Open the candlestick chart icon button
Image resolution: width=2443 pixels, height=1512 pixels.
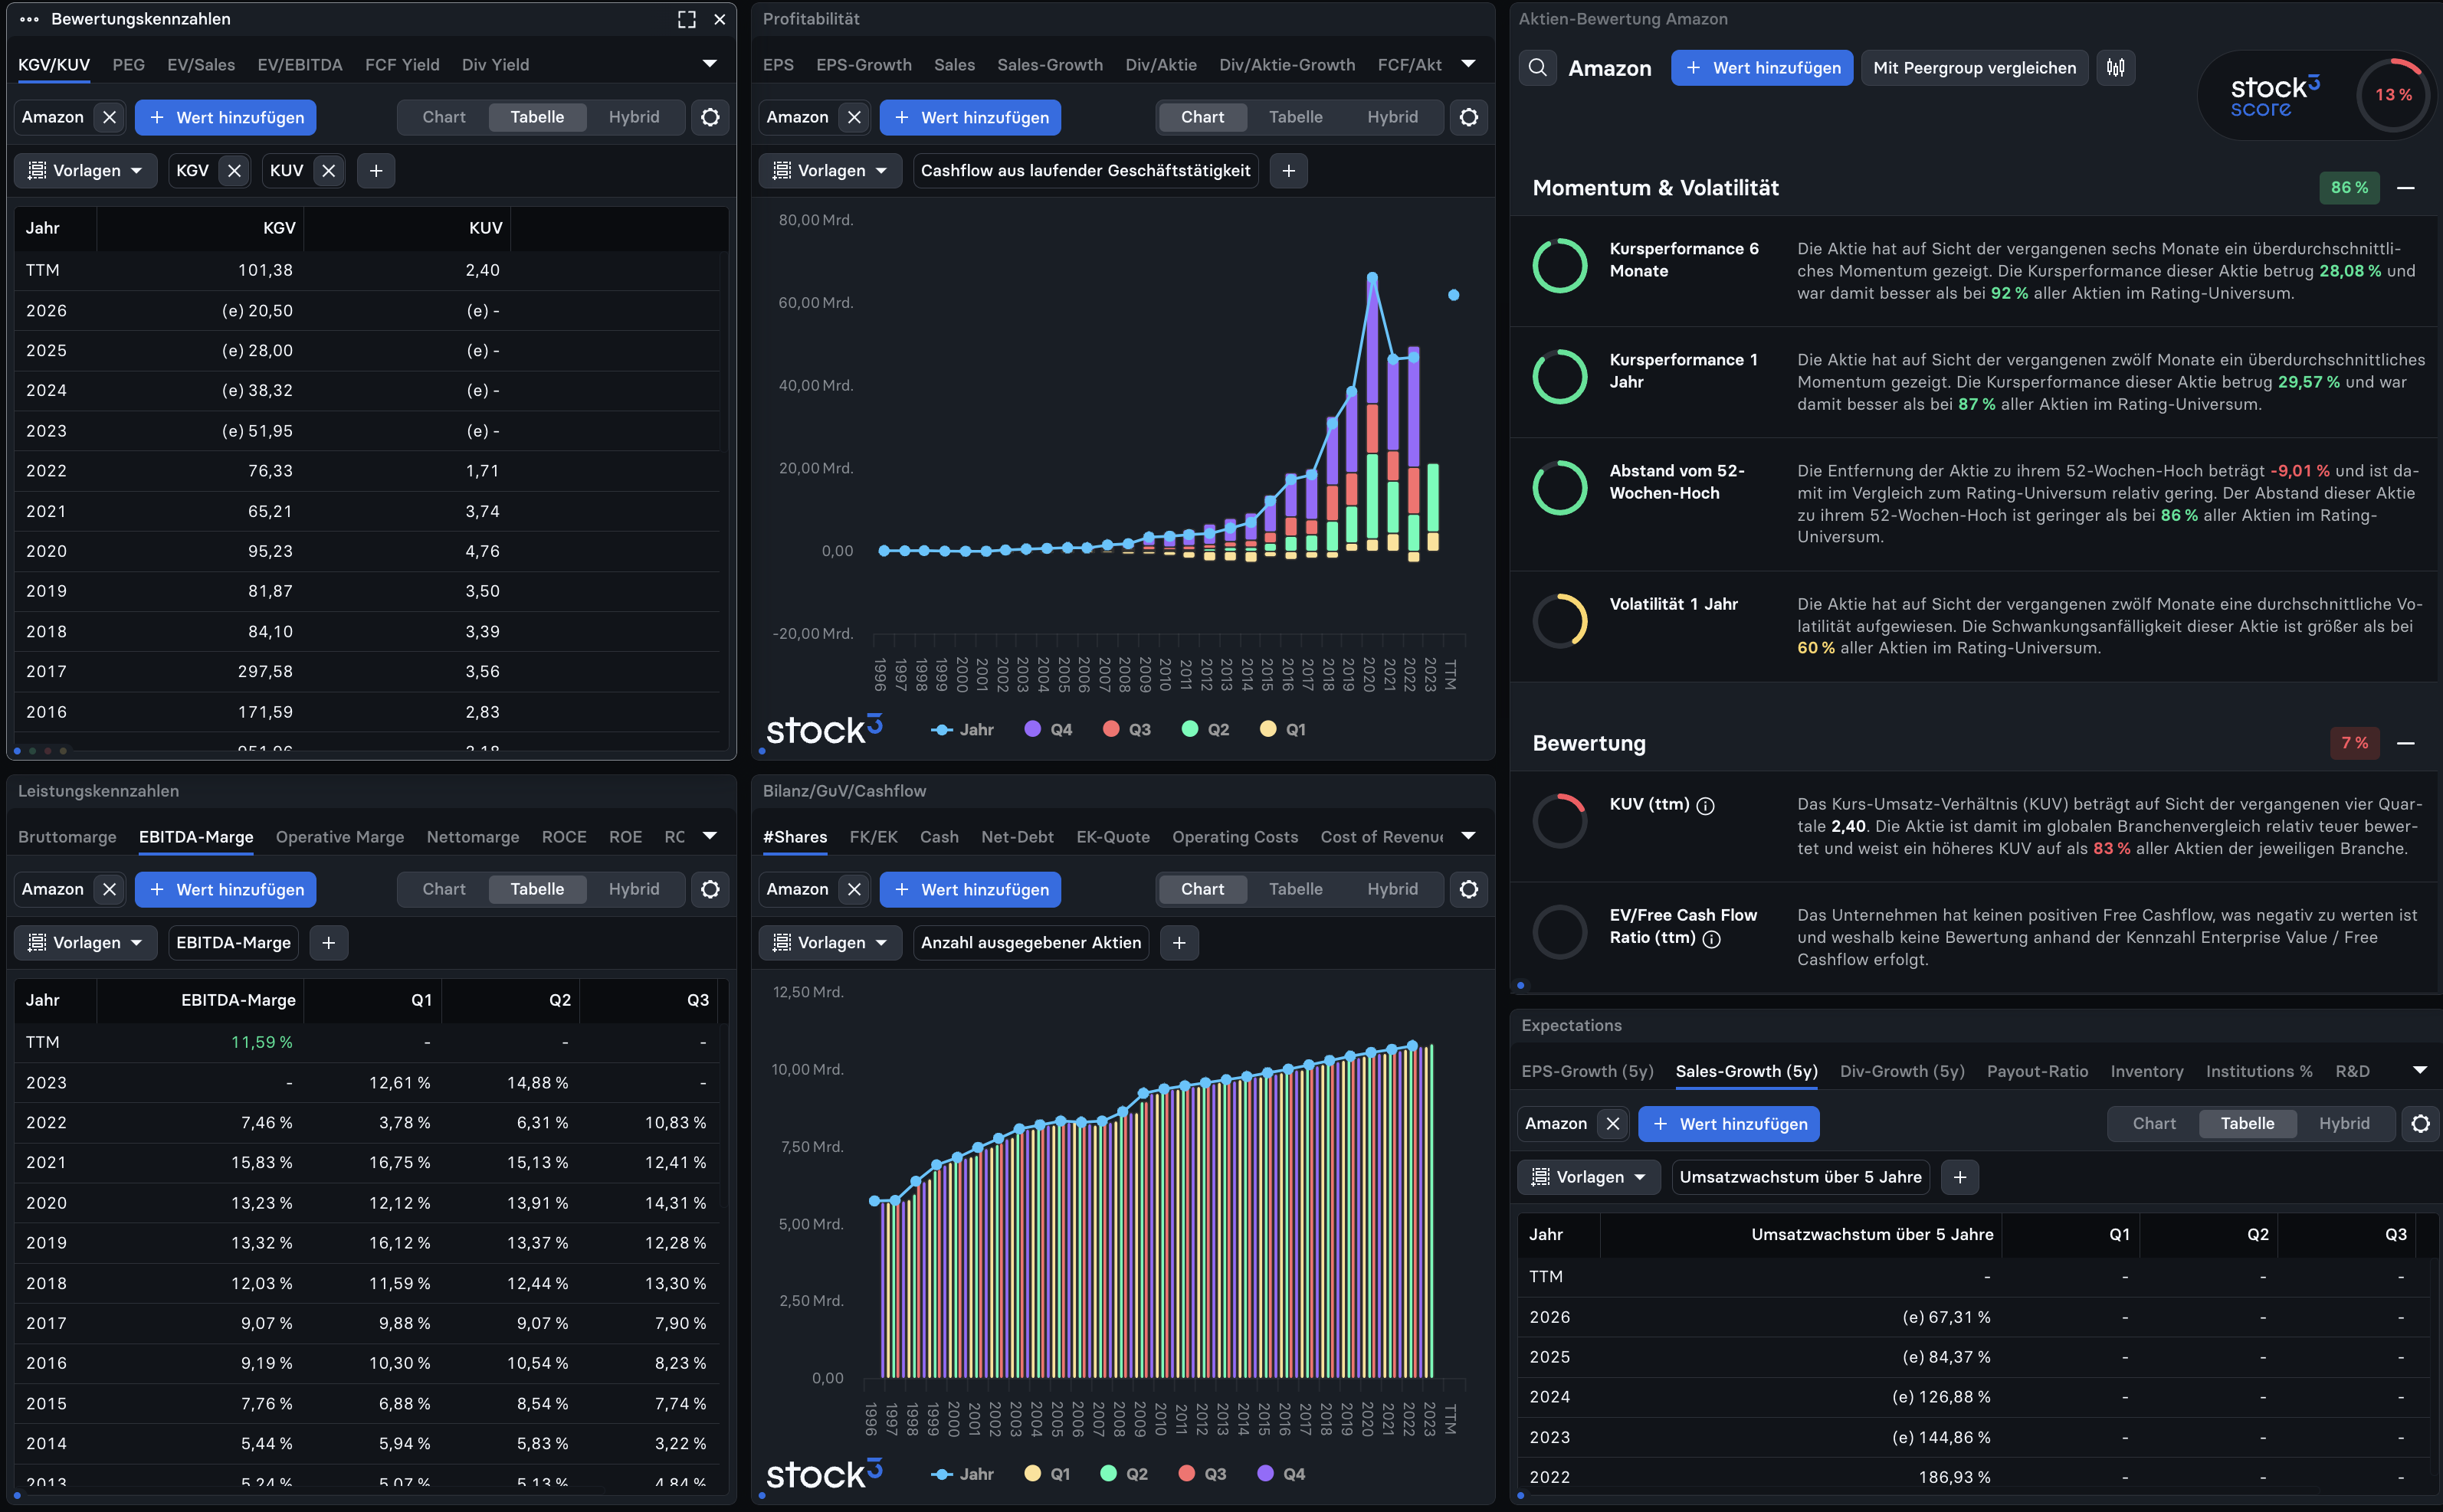[x=2116, y=68]
